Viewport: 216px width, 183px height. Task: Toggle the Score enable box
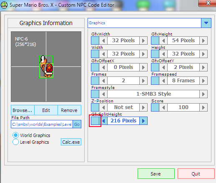coord(155,107)
